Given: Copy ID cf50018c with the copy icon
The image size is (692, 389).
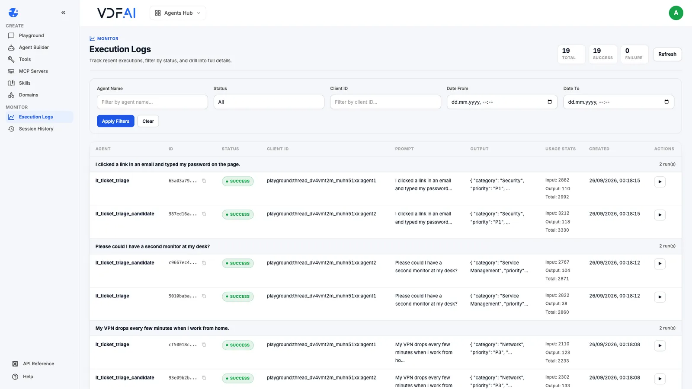Looking at the screenshot, I should pyautogui.click(x=204, y=345).
